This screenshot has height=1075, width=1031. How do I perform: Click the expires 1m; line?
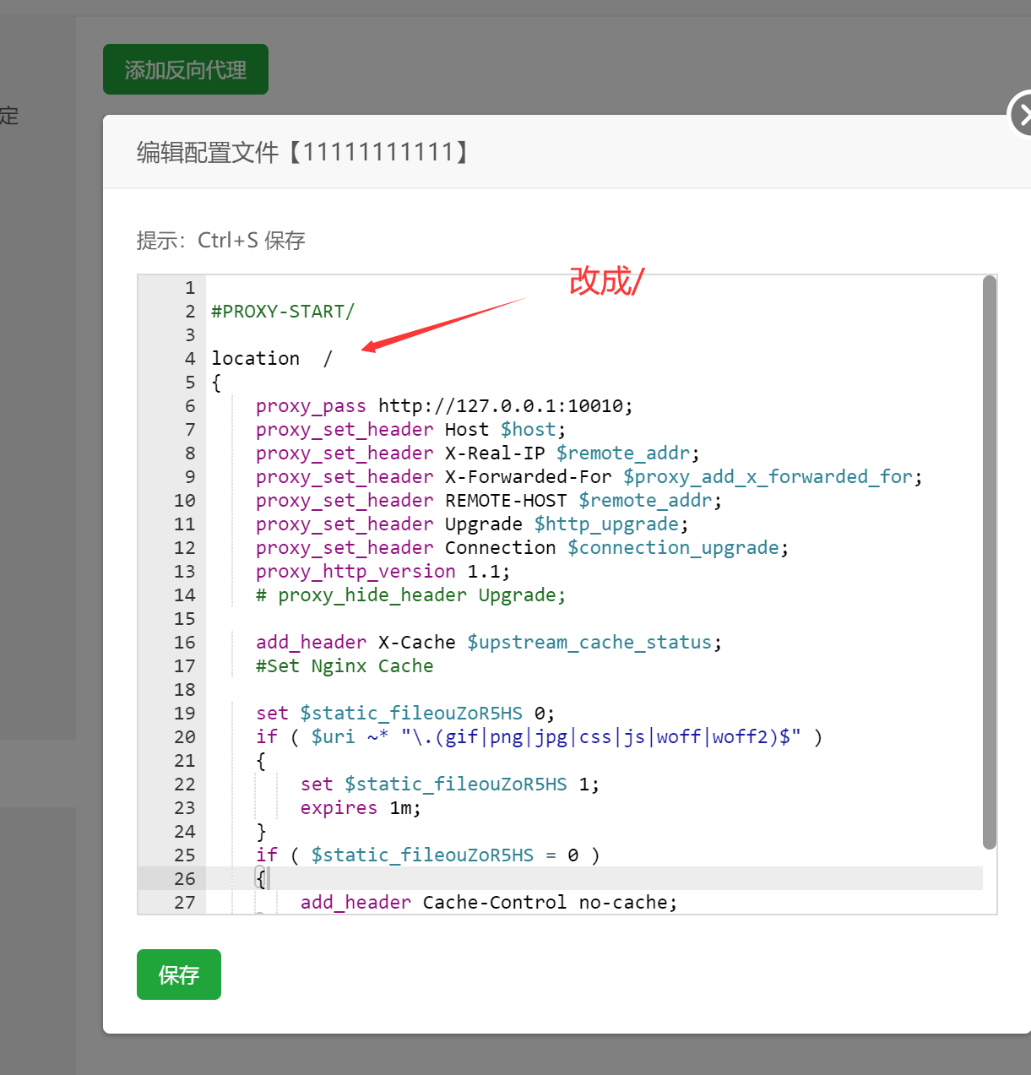360,808
